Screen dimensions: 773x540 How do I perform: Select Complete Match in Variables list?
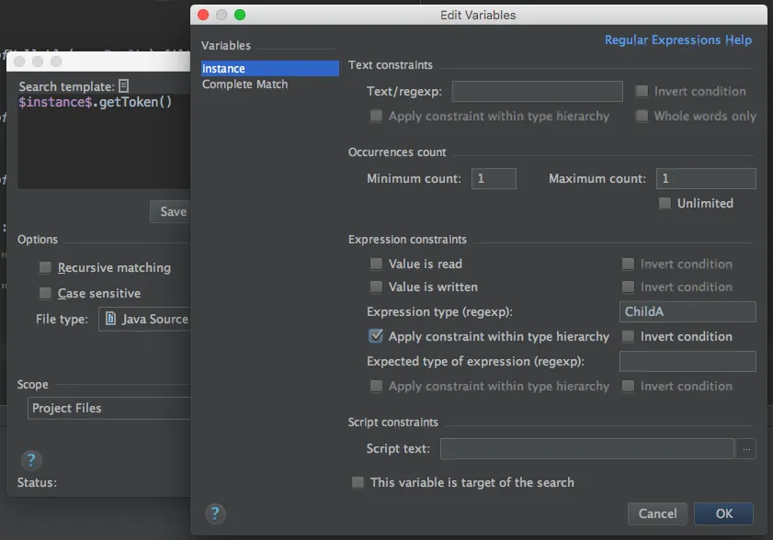[x=245, y=84]
